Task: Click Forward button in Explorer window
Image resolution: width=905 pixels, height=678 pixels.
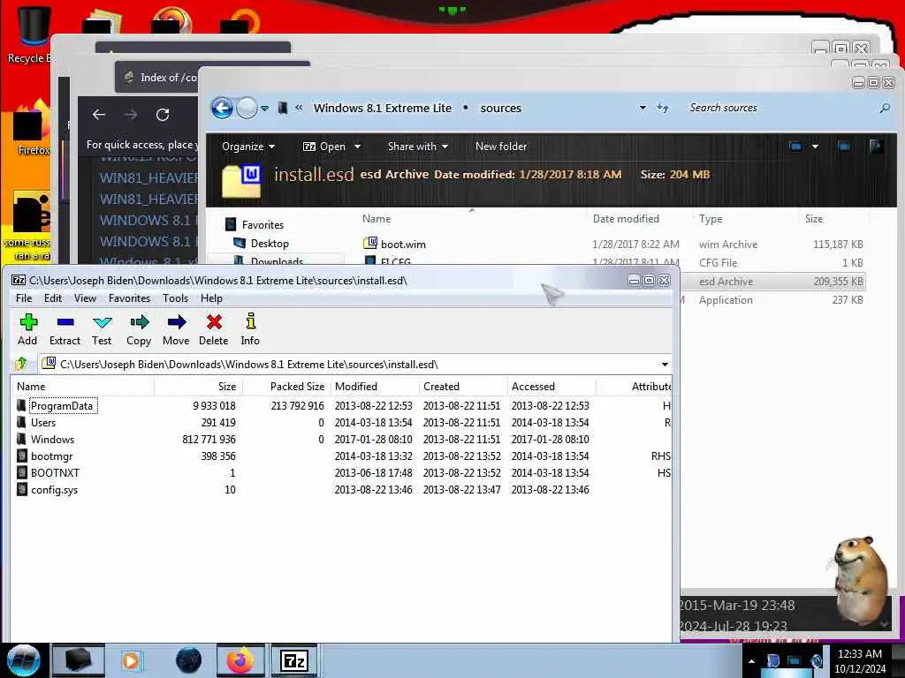Action: 247,108
